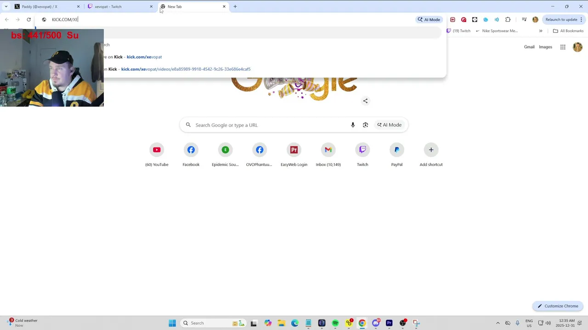
Task: Open the ENG US language switcher
Action: 529,323
